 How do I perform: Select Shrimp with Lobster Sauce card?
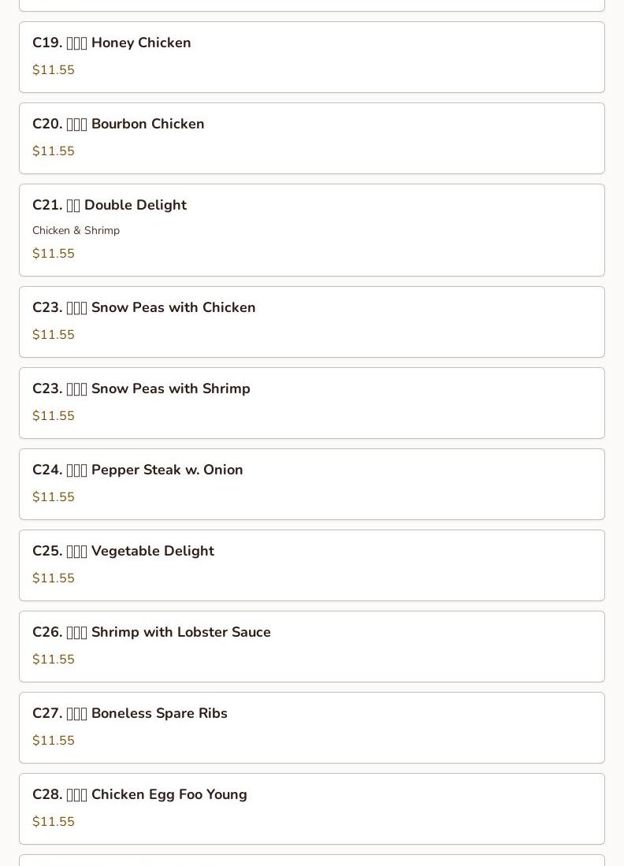(x=312, y=647)
